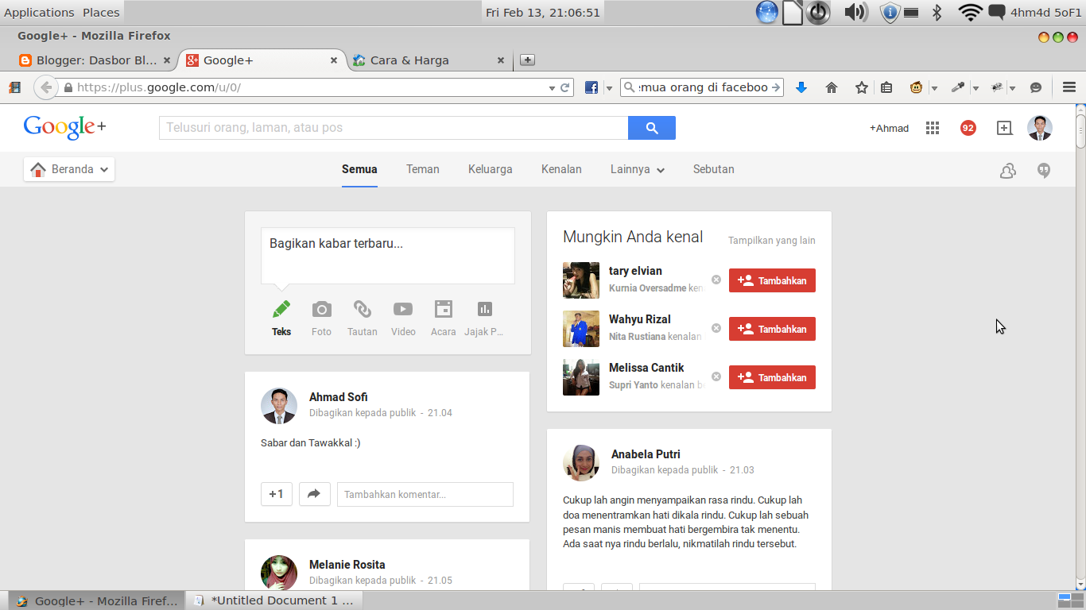Screen dimensions: 1086x610
Task: Click the Google+ logo
Action: coord(64,127)
